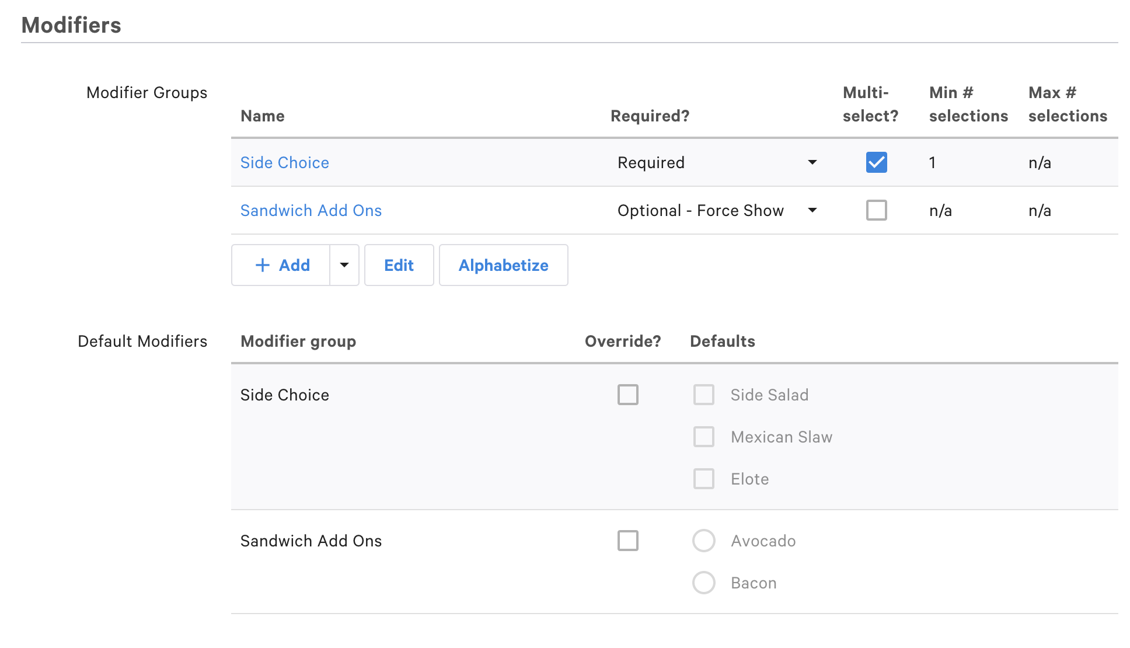
Task: Click the plus icon in the Add button
Action: pos(263,265)
